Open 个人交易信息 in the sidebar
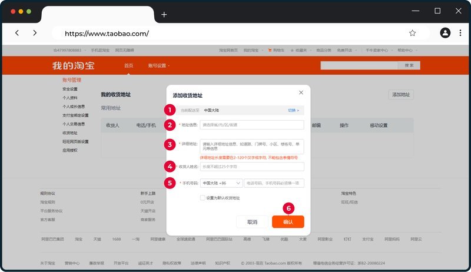The height and width of the screenshot is (272, 471). (74, 124)
